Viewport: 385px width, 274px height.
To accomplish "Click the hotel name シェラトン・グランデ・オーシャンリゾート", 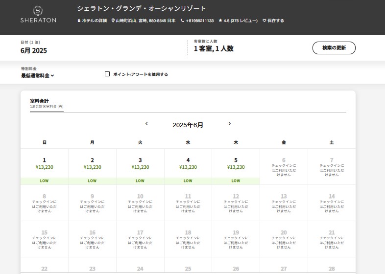I will 142,9.
